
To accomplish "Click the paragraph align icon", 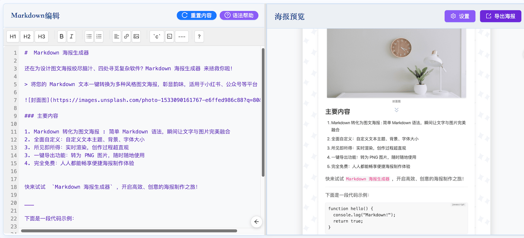I will (x=117, y=36).
